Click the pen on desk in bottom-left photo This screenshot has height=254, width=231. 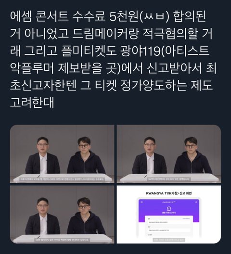pyautogui.click(x=39, y=237)
